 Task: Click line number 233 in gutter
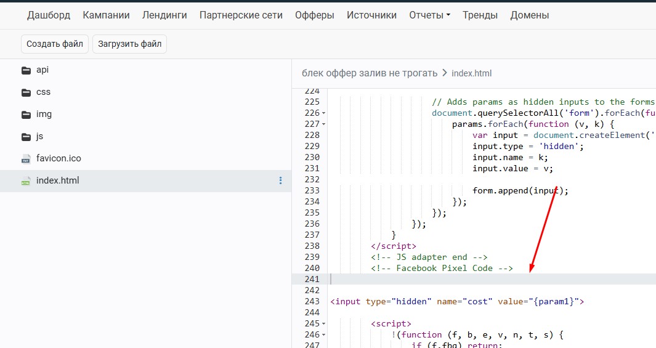pyautogui.click(x=312, y=191)
